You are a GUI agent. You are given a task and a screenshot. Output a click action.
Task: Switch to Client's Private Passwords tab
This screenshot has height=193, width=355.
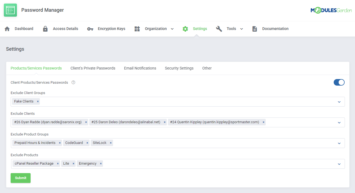93,68
